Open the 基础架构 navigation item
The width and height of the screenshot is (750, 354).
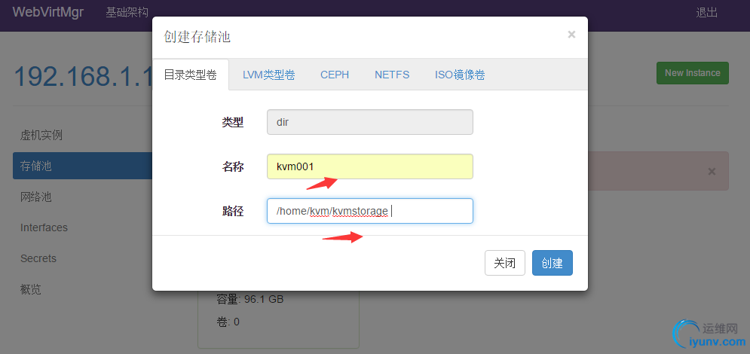pyautogui.click(x=127, y=13)
